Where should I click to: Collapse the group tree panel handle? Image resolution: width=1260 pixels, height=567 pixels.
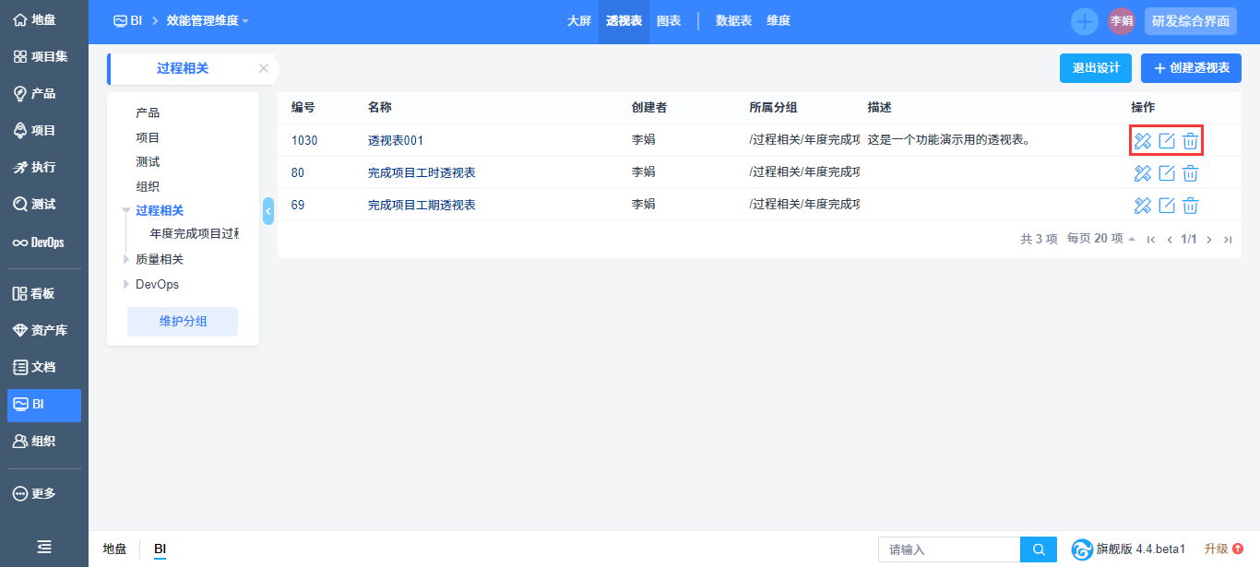(x=268, y=211)
